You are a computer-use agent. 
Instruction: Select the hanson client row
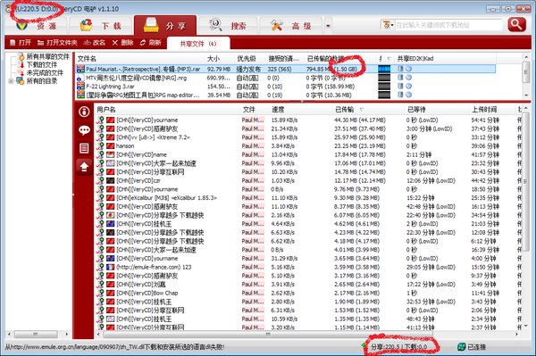(x=307, y=145)
